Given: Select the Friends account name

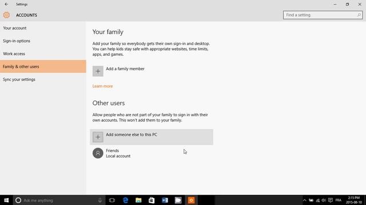Looking at the screenshot, I should coord(112,150).
